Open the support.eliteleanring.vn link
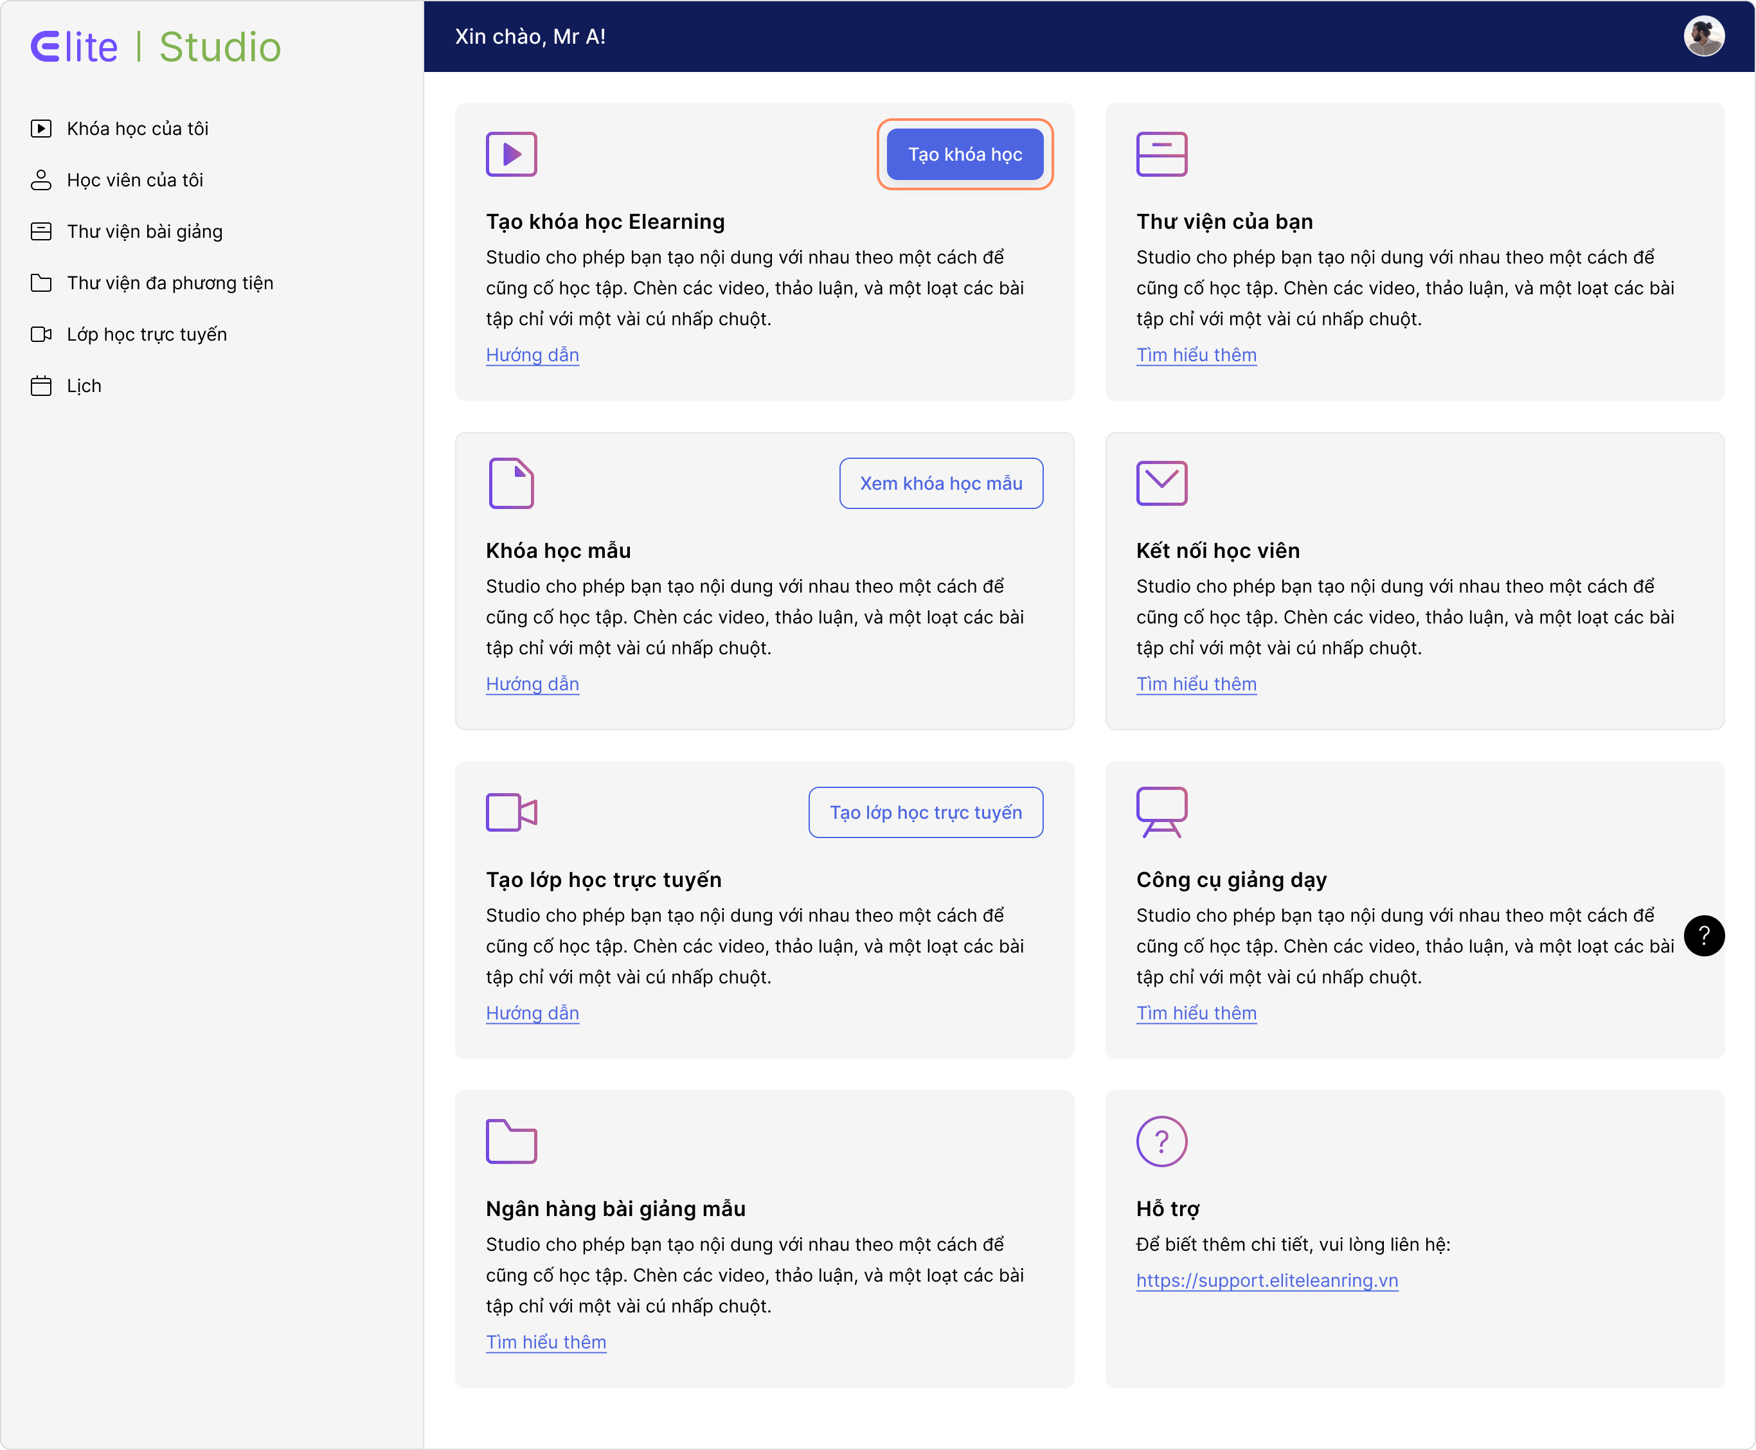The width and height of the screenshot is (1756, 1450). click(1266, 1280)
